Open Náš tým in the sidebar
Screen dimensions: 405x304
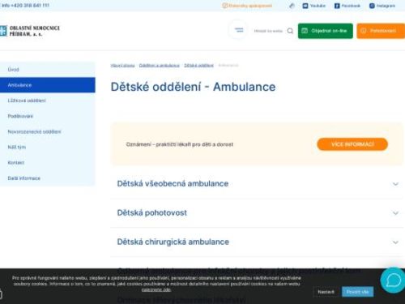pyautogui.click(x=48, y=147)
